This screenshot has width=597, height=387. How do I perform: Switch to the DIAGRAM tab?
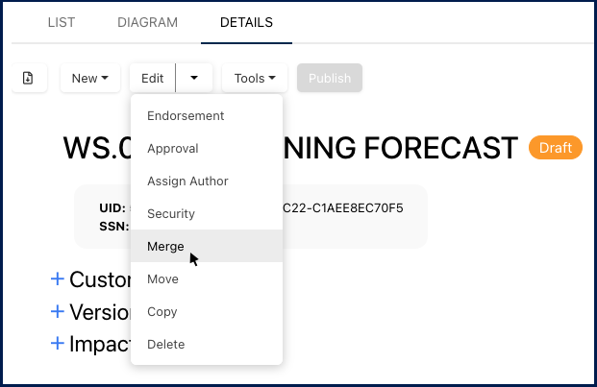(x=147, y=22)
